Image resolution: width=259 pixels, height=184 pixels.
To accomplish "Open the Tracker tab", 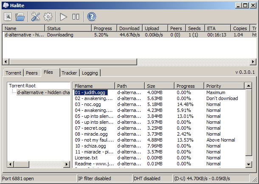I will click(69, 73).
